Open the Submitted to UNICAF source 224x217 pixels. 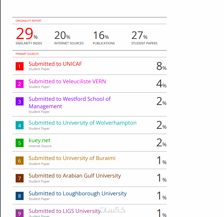click(x=55, y=64)
